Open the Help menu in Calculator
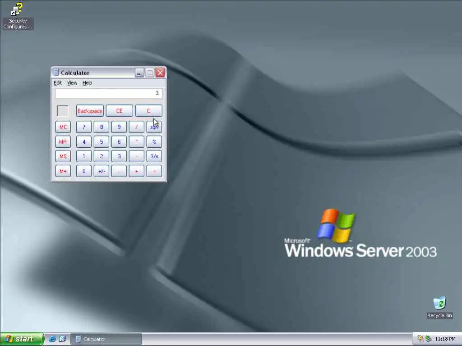462x346 pixels. pyautogui.click(x=87, y=83)
